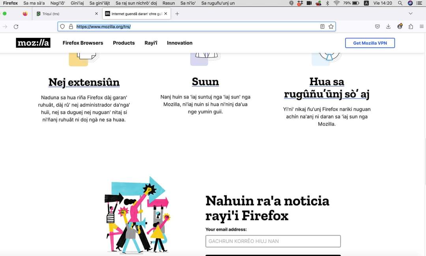Bookmark this page with star icon
426x256 pixels.
[331, 26]
